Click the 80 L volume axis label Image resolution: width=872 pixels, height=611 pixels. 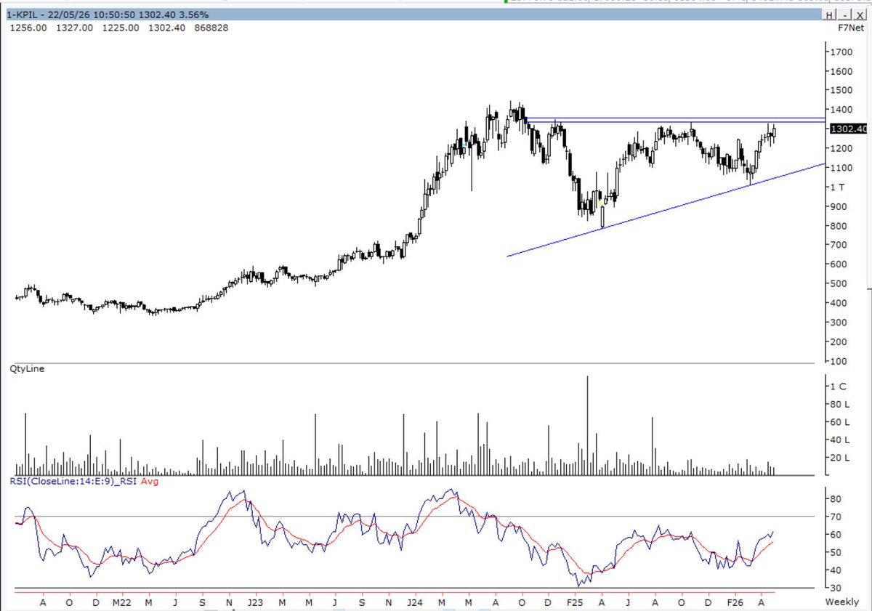(840, 405)
